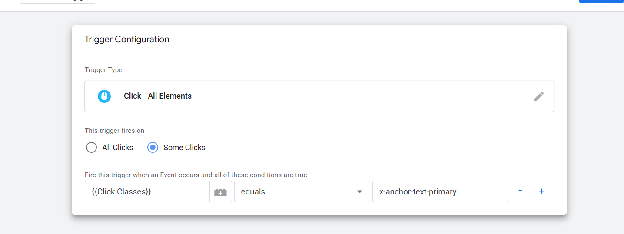
Task: Click the pencil edit icon for trigger type
Action: (538, 96)
